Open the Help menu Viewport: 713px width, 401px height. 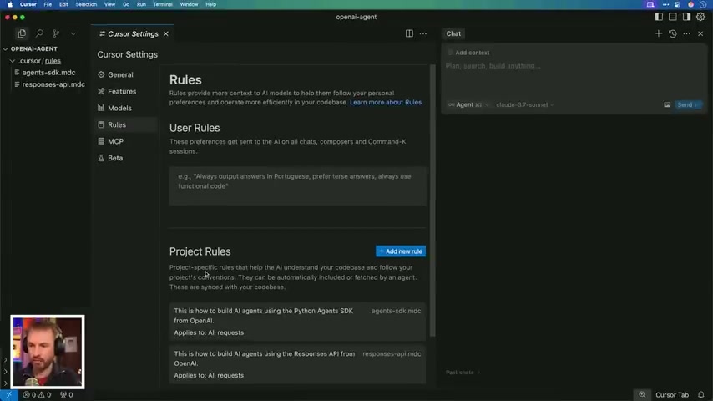(210, 4)
